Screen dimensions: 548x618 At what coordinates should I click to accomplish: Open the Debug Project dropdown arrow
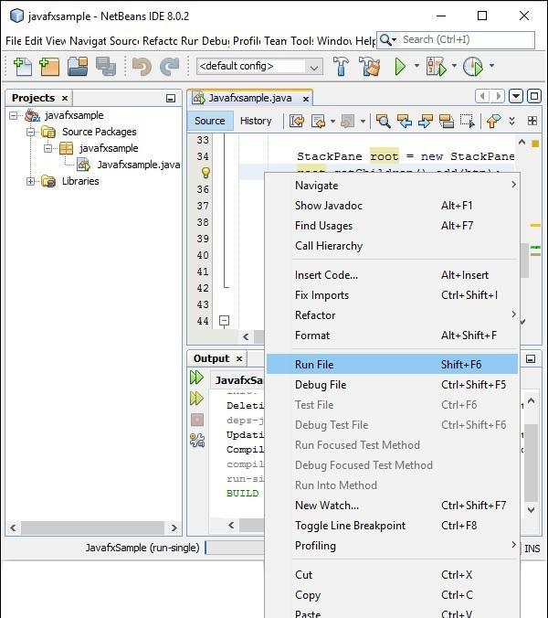(x=454, y=66)
